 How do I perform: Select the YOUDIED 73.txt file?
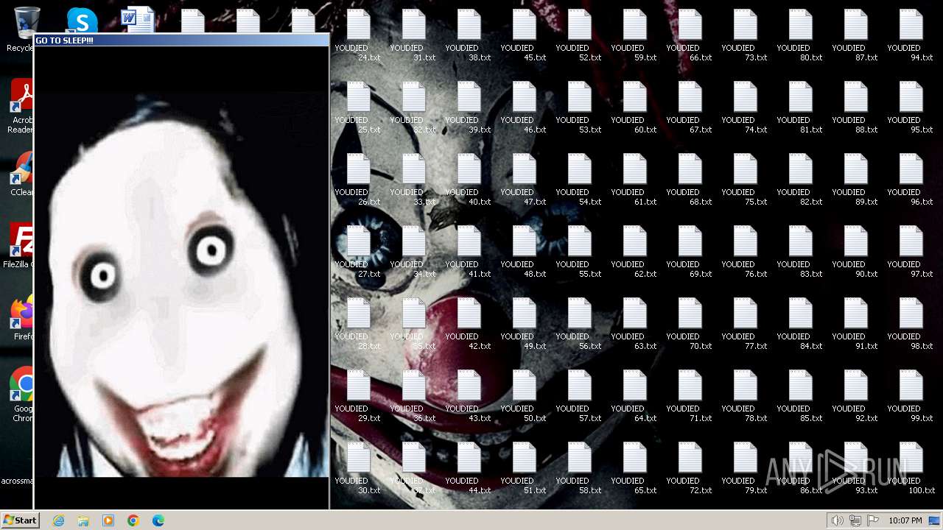point(745,36)
